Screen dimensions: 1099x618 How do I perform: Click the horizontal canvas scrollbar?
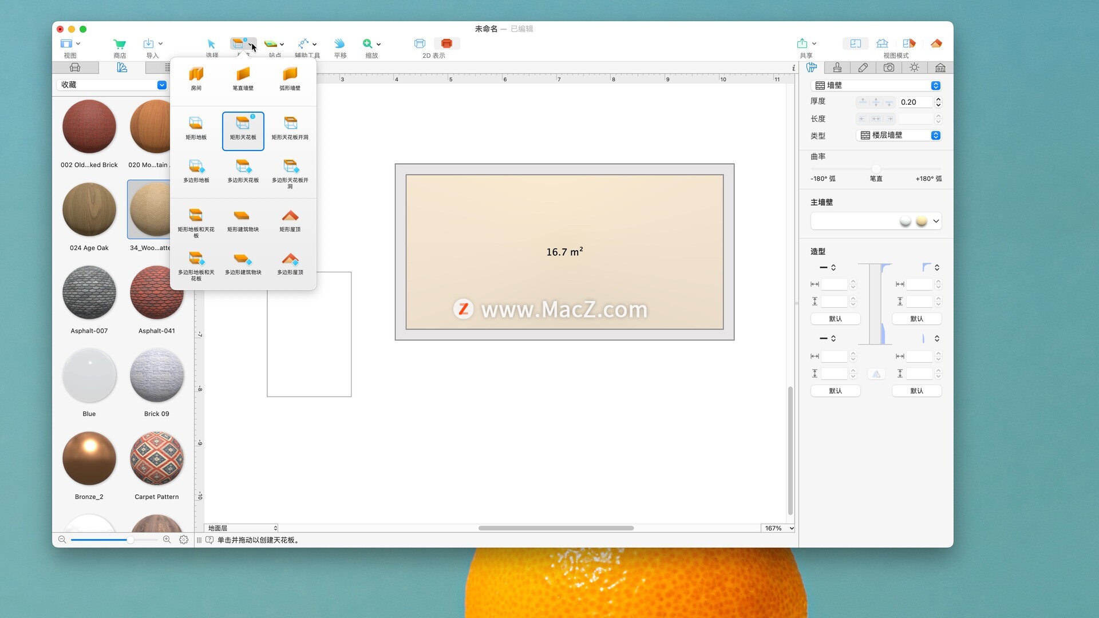point(556,528)
